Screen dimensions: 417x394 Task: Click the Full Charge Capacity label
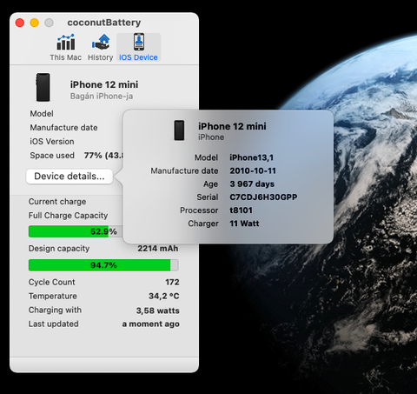point(68,216)
